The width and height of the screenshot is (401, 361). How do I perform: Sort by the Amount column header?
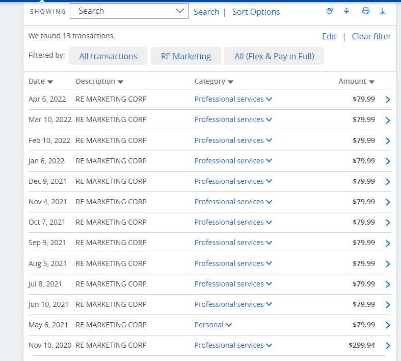point(356,81)
